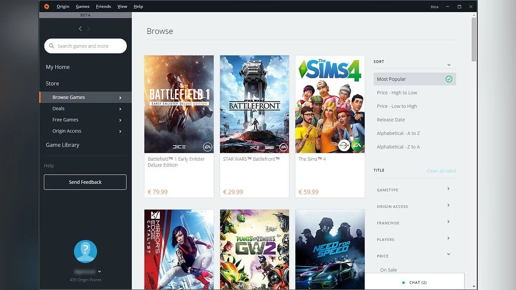Expand Origin Access sidebar arrow

pyautogui.click(x=120, y=131)
